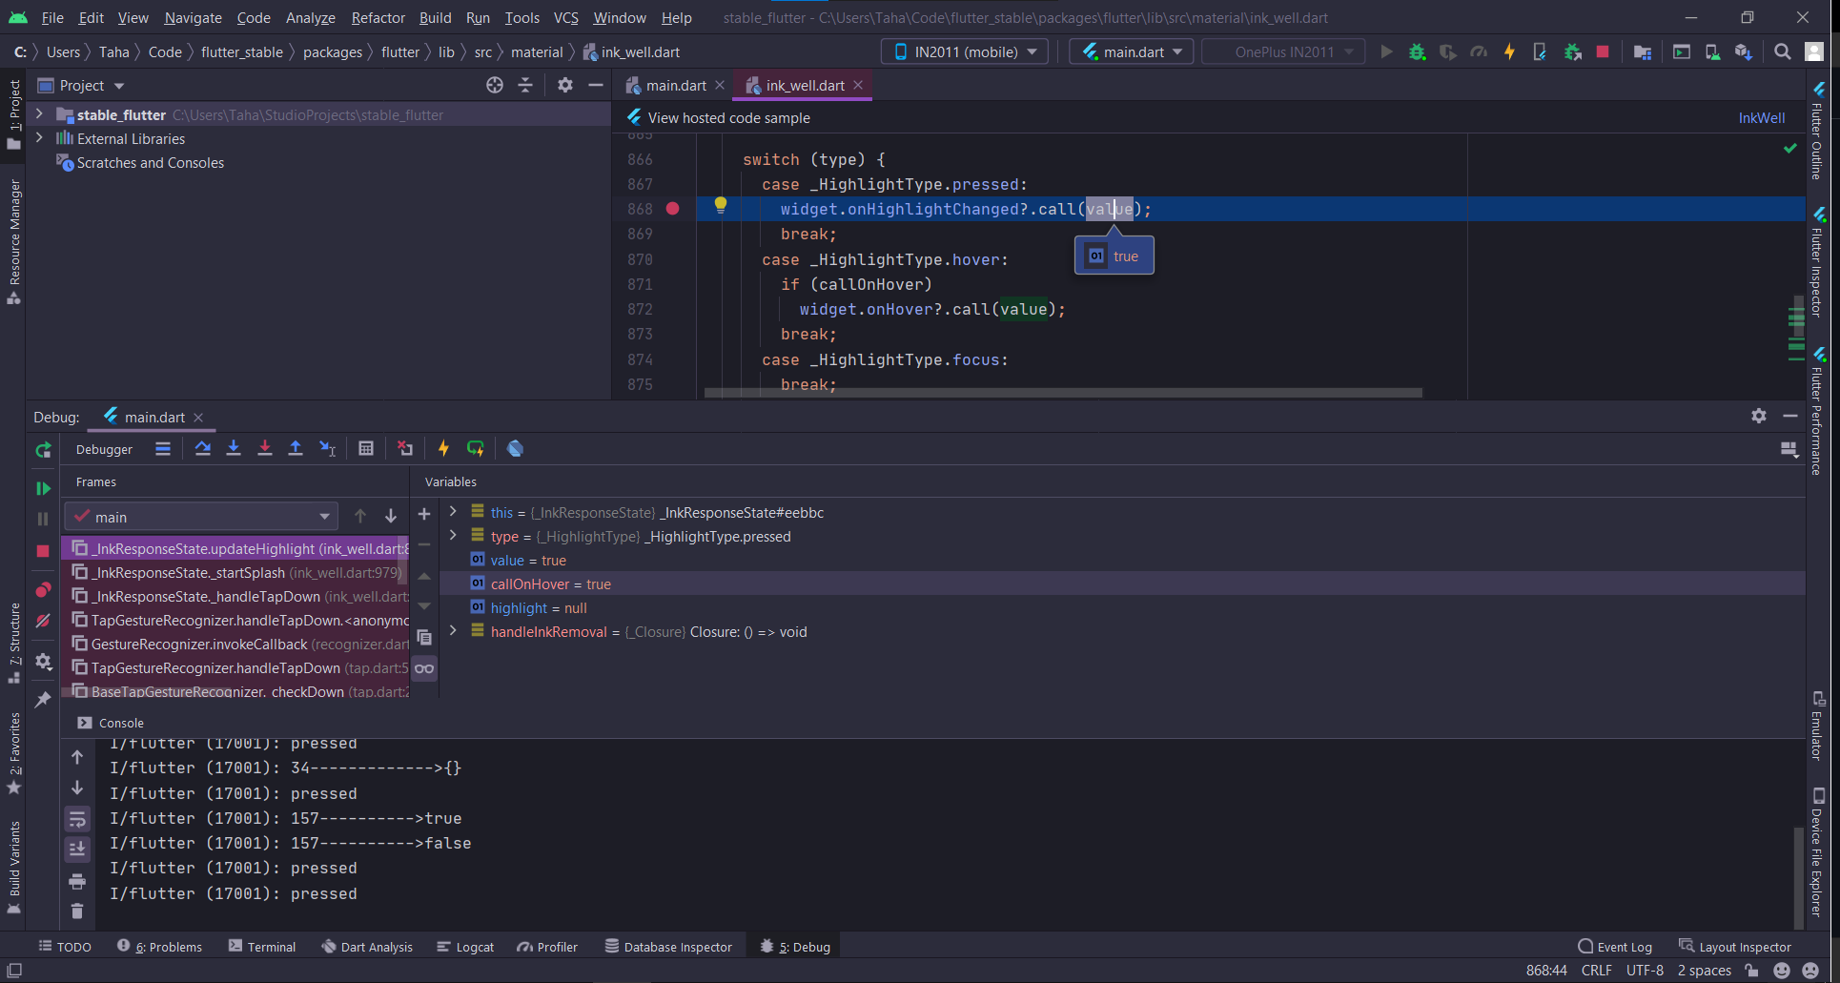Click the Step Into debugger icon

point(234,448)
